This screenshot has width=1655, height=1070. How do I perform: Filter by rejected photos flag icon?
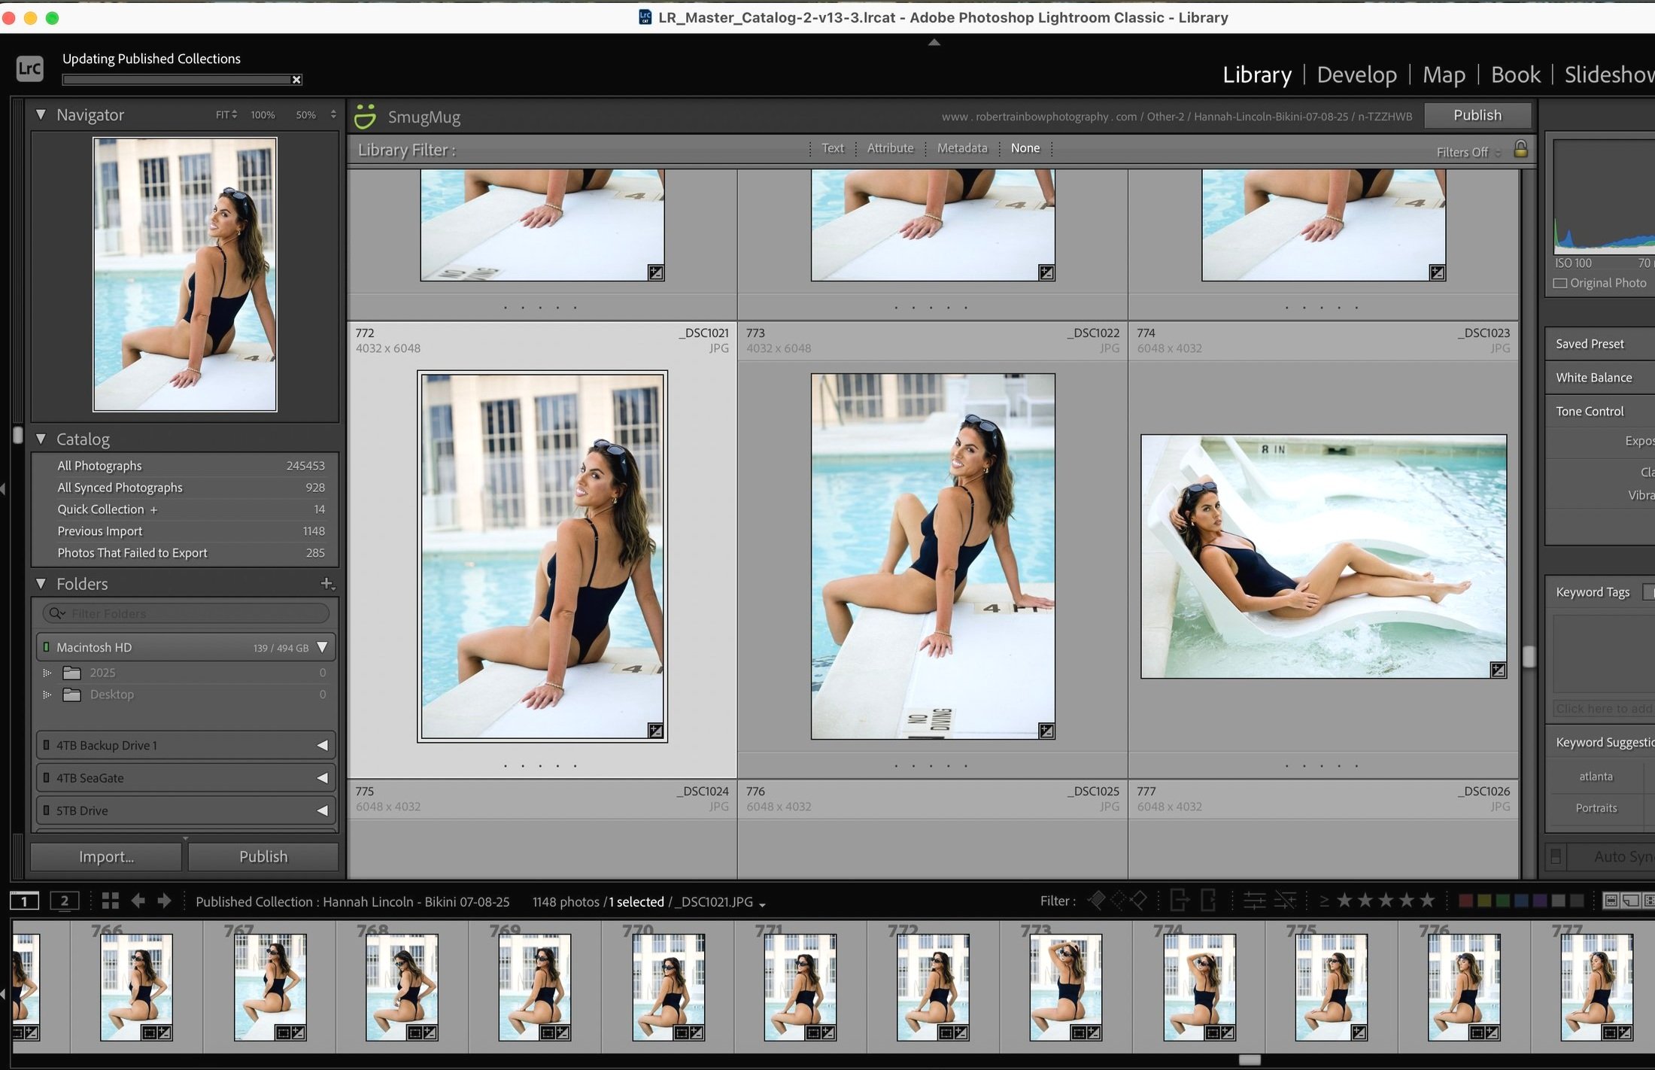point(1139,900)
